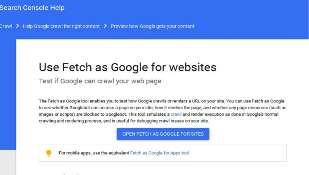309x175 pixels.
Task: Click the chevron before Preview how Google breadcrumb
Action: tap(105, 26)
